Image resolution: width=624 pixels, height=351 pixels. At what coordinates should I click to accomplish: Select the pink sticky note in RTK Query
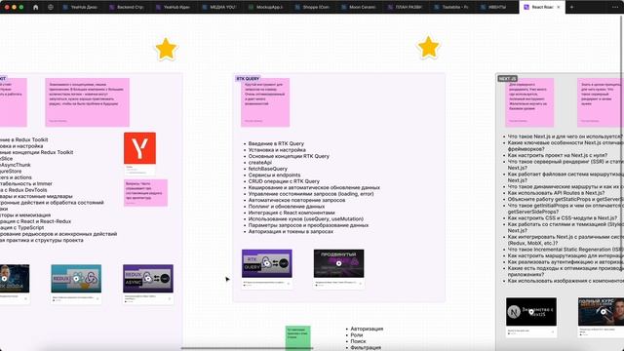pos(265,102)
